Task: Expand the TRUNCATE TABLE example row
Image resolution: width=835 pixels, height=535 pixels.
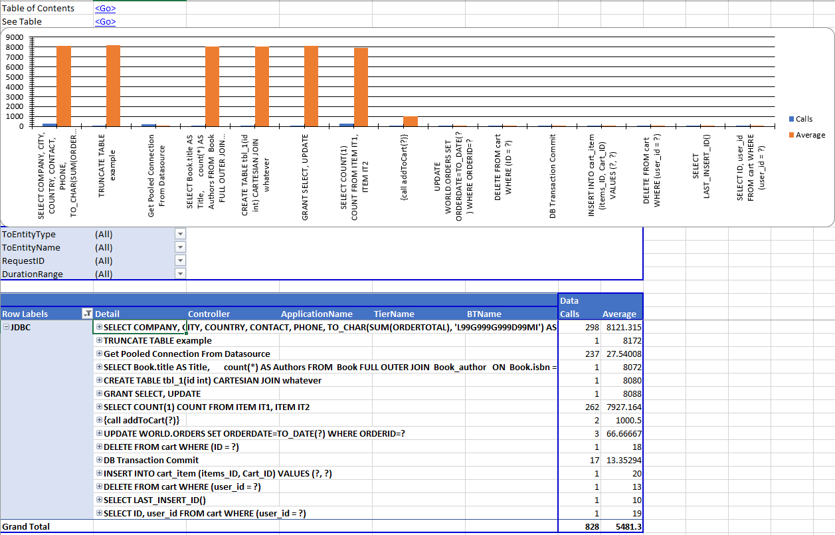Action: (x=100, y=340)
